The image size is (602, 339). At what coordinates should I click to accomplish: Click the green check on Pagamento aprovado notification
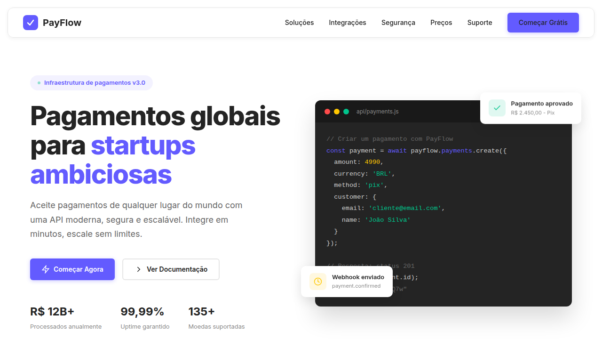point(497,108)
